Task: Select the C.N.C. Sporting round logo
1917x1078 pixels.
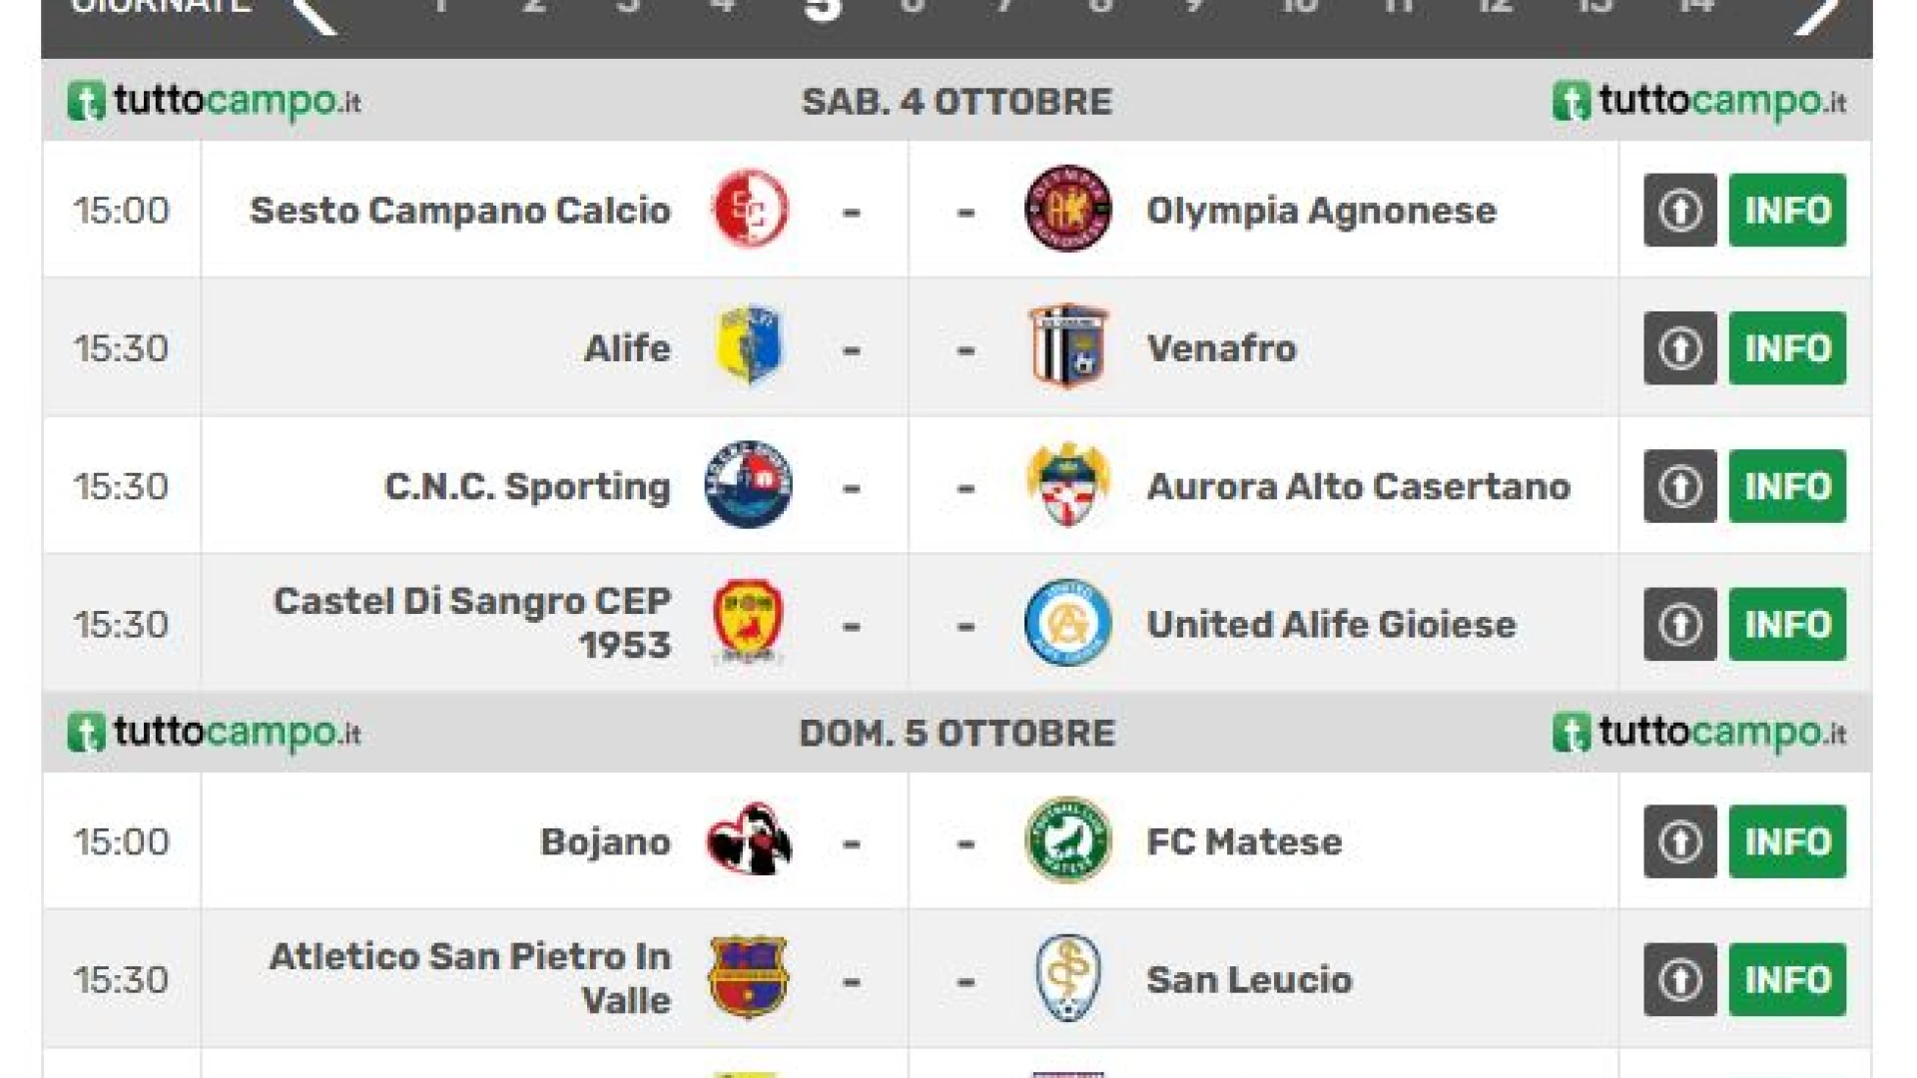Action: tap(749, 485)
